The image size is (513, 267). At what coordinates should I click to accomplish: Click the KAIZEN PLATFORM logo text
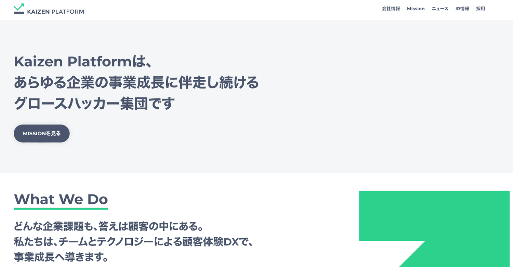click(55, 12)
